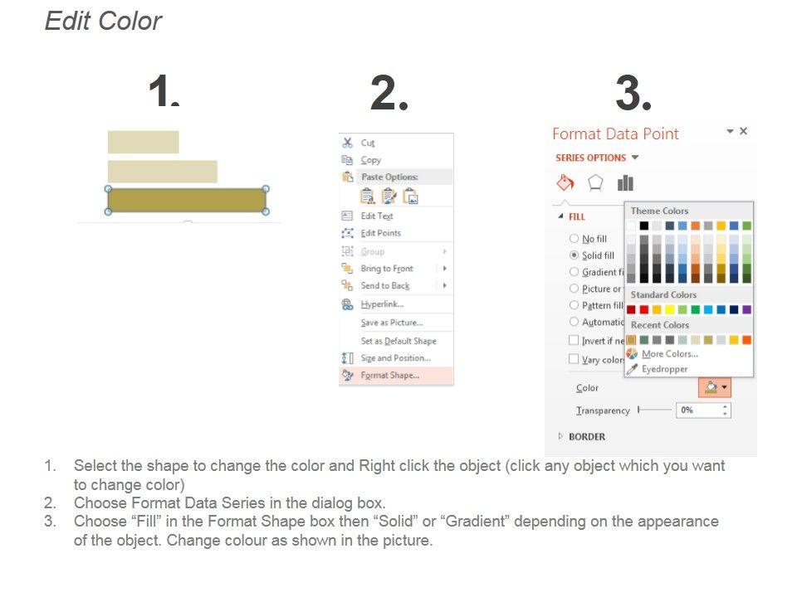Open the Fill & Line paint bucket tab
This screenshot has width=797, height=597.
point(565,183)
